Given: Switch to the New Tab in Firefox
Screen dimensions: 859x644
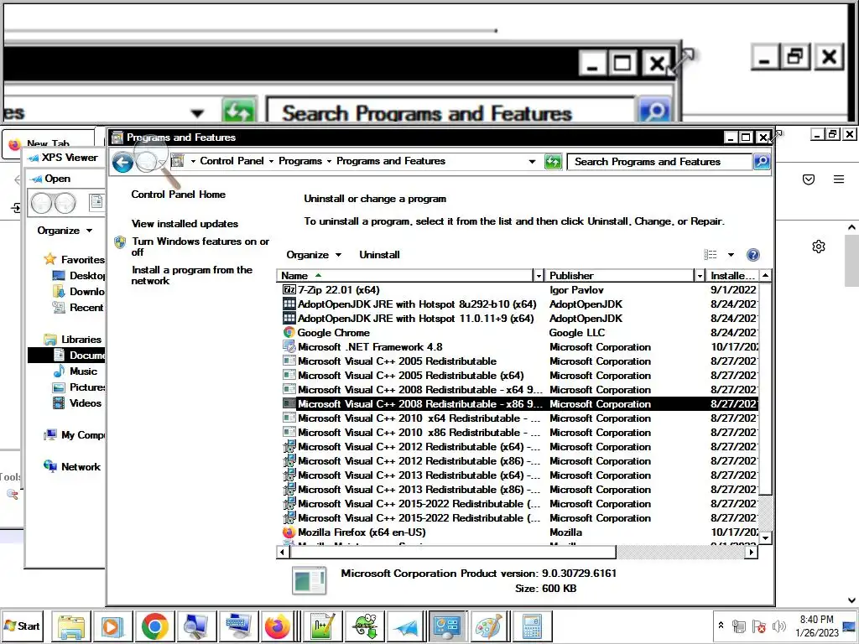Looking at the screenshot, I should pyautogui.click(x=48, y=143).
